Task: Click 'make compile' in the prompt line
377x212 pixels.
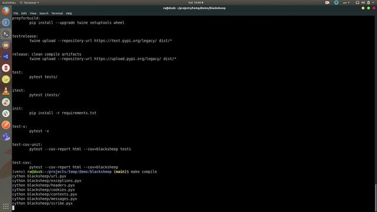Action: 144,171
